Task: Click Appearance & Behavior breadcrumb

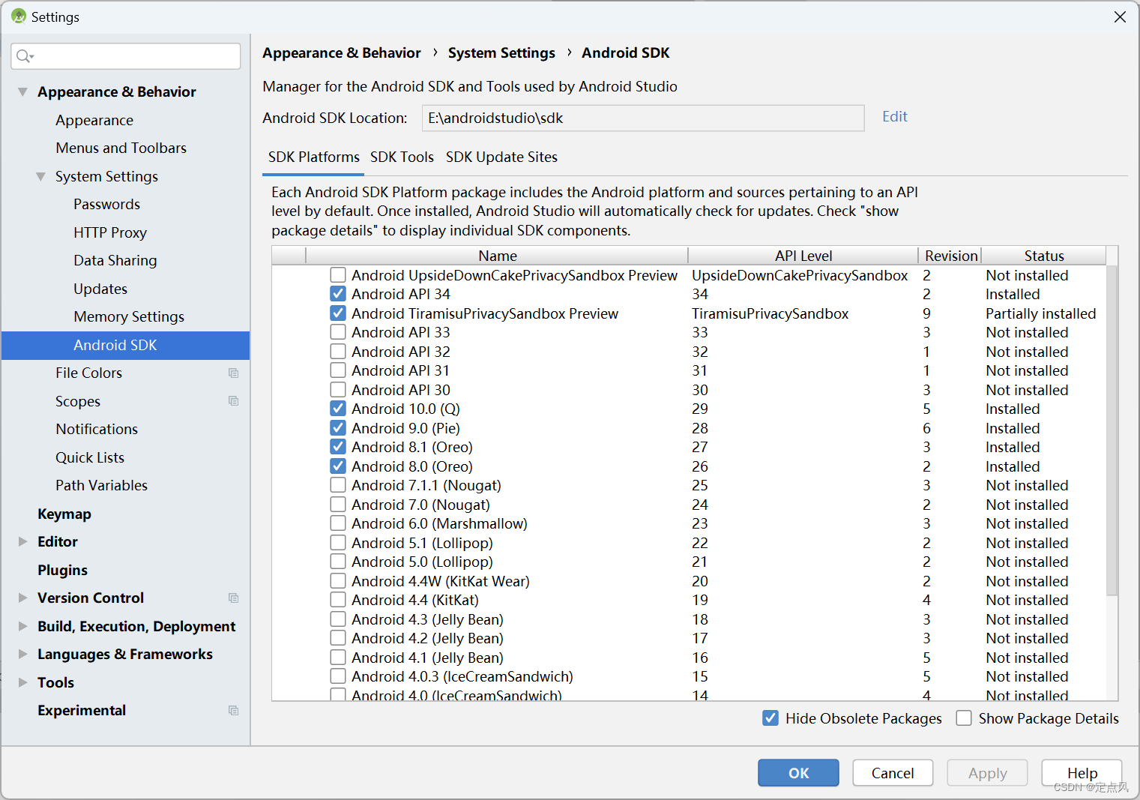Action: (x=342, y=52)
